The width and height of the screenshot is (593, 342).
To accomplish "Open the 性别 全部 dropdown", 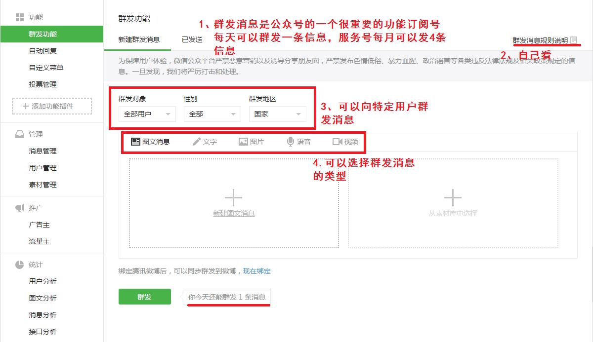I will [x=212, y=114].
